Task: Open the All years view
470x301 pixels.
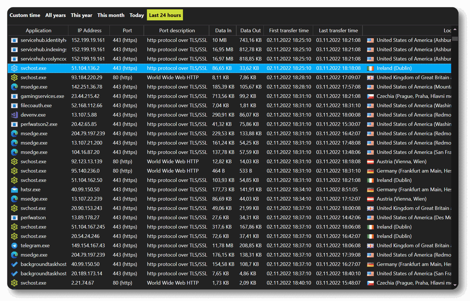Action: tap(55, 15)
